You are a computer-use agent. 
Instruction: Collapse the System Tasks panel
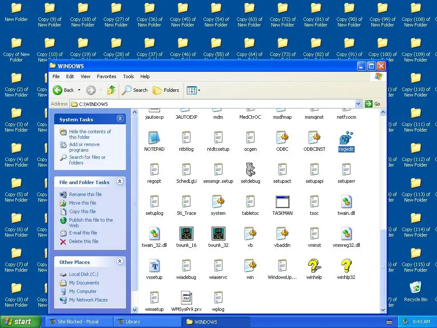click(120, 119)
